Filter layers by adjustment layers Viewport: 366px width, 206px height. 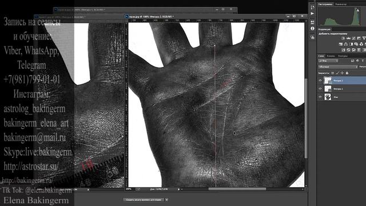point(357,61)
